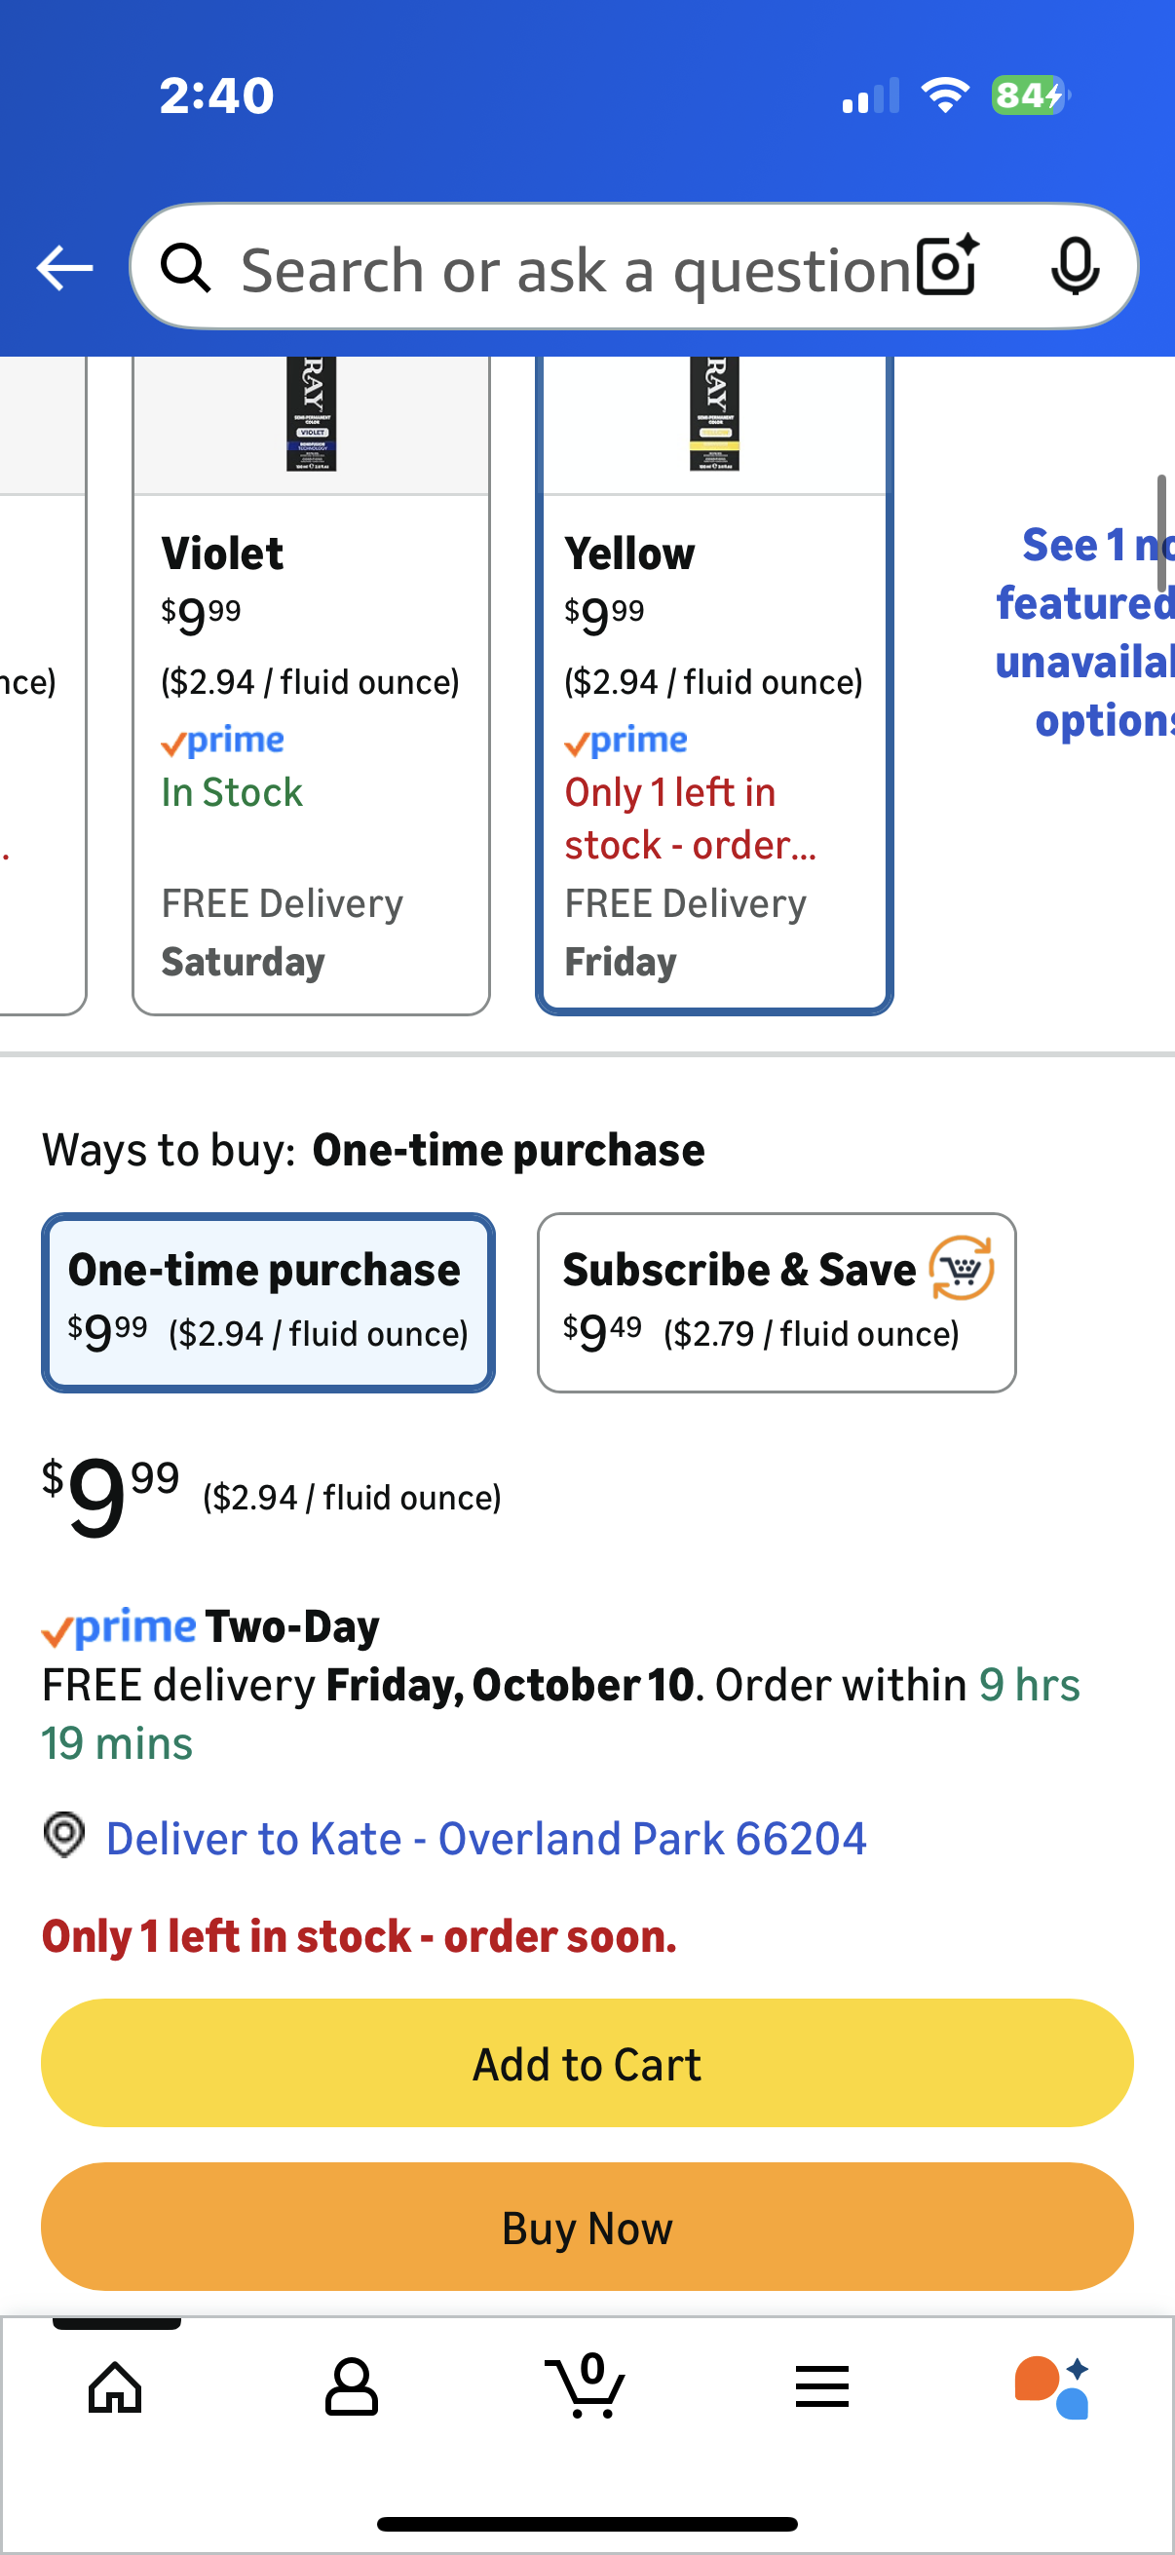Go to the Home tab icon
1175x2555 pixels.
tap(116, 2386)
